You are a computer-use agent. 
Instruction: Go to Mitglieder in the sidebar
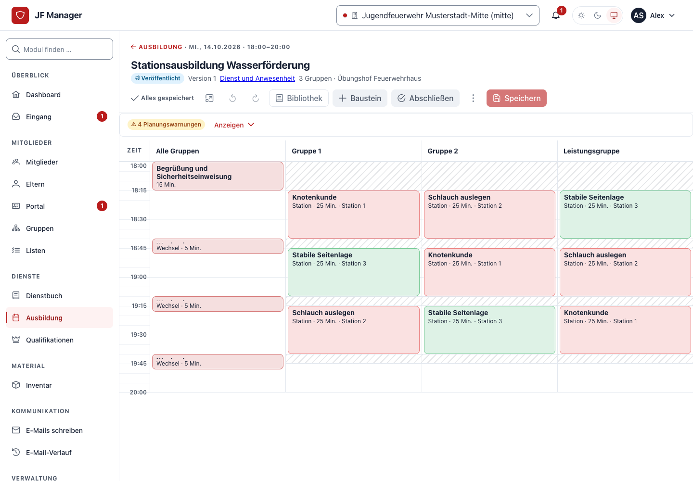60,162
